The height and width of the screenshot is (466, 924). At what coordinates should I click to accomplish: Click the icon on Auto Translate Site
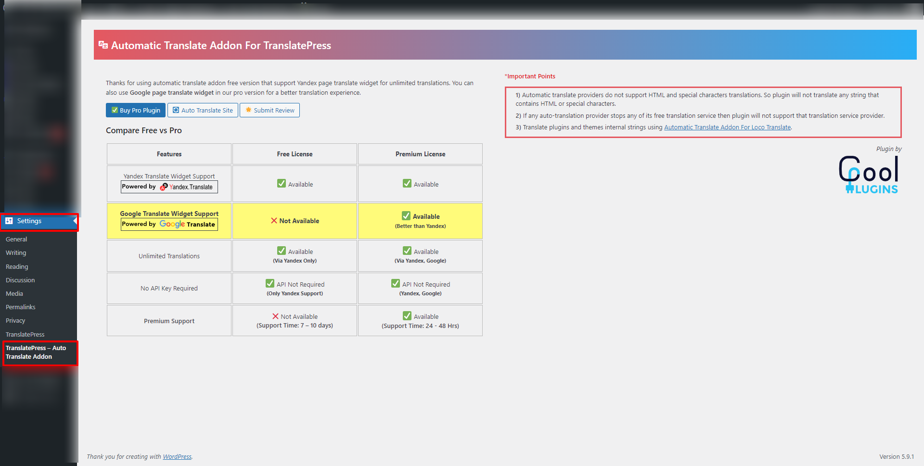[176, 110]
